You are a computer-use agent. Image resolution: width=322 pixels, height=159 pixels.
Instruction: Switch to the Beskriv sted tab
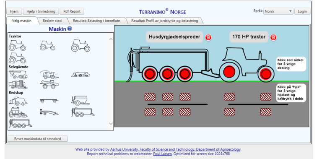[x=52, y=21]
